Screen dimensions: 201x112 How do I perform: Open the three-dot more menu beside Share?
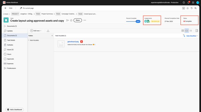tap(85, 20)
